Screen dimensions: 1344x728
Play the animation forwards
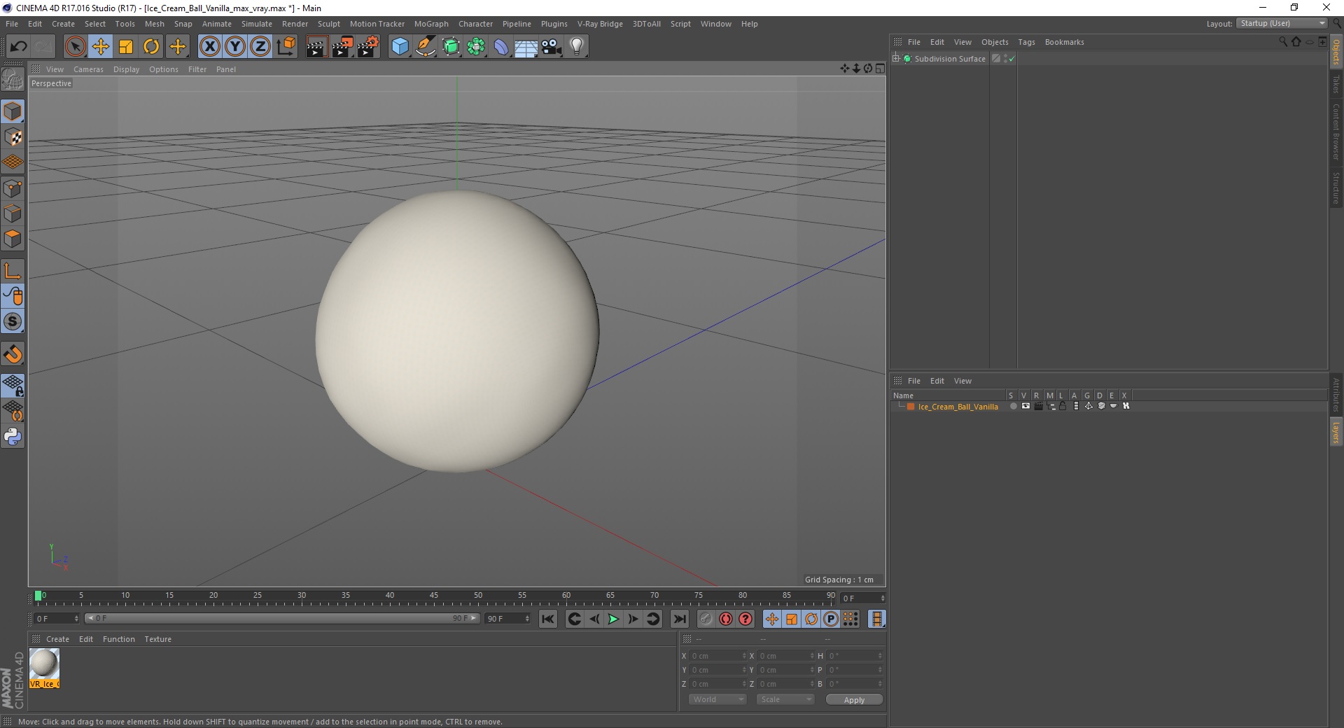click(613, 619)
